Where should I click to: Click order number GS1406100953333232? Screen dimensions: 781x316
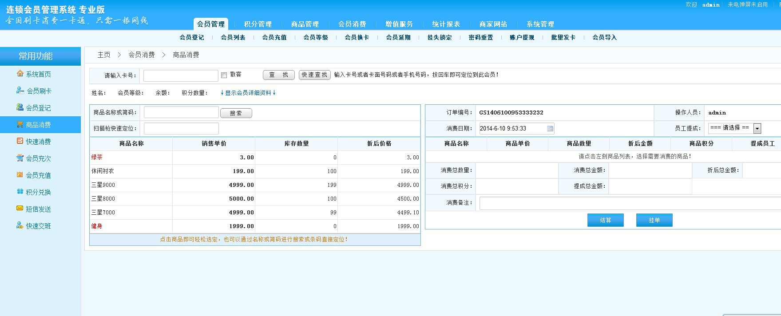tap(511, 113)
